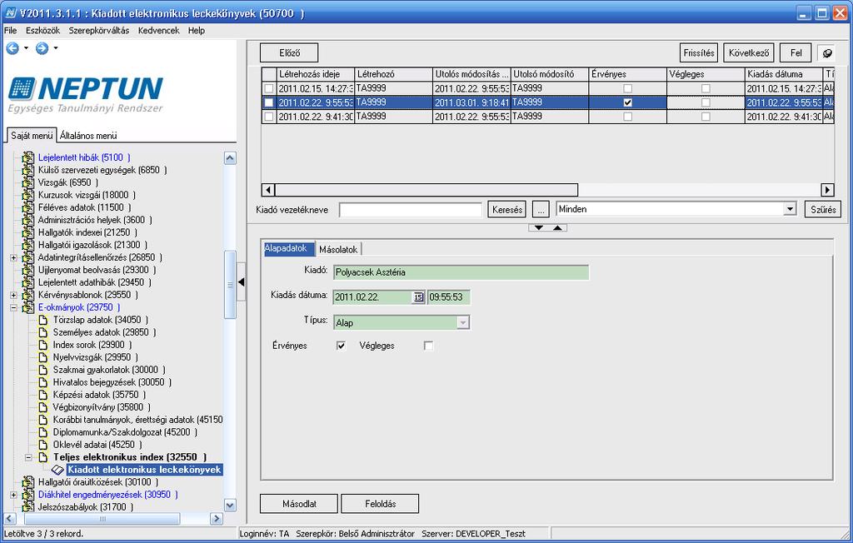
Task: Open the back arrow history dropdown
Action: (26, 48)
